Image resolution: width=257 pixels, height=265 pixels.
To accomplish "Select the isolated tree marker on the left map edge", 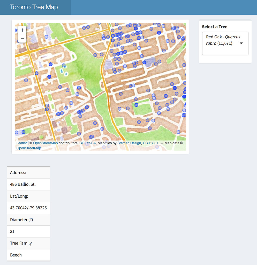I will tap(26, 80).
